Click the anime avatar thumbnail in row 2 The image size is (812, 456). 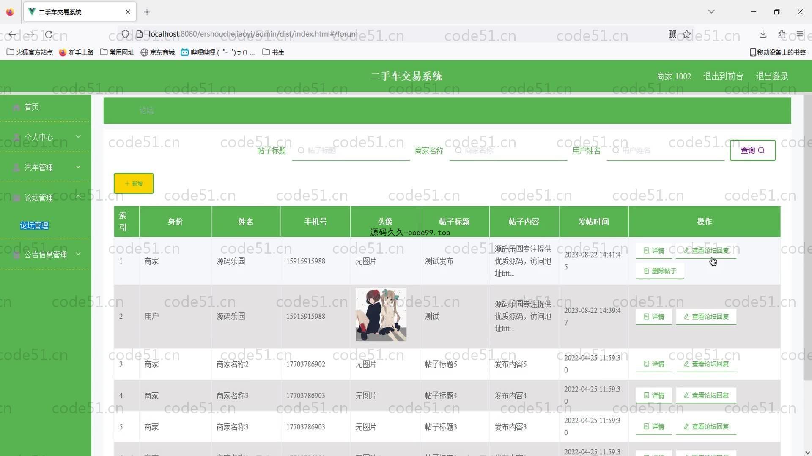point(381,315)
